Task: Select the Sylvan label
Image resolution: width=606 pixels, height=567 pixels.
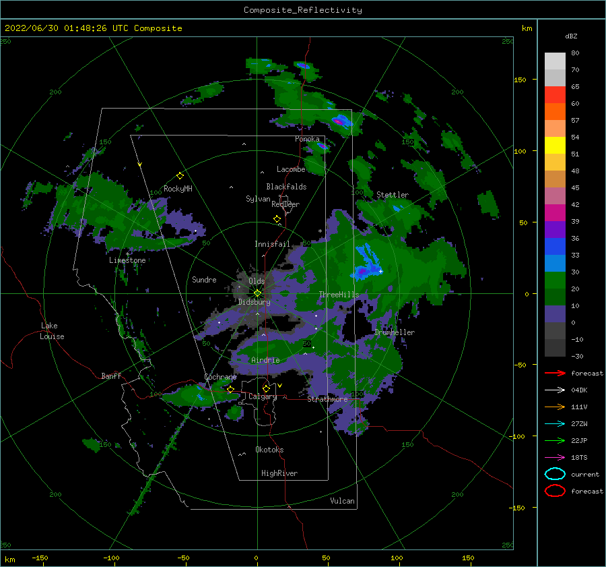Action: (x=258, y=199)
